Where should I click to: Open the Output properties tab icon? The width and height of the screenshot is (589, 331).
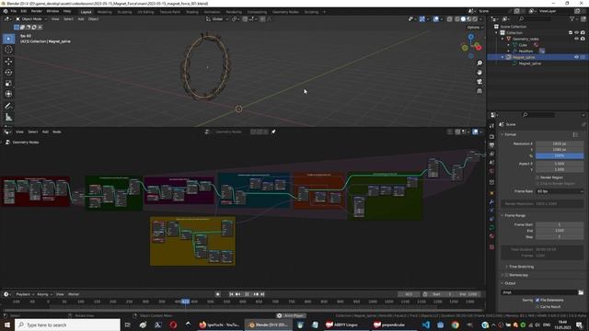click(x=491, y=145)
